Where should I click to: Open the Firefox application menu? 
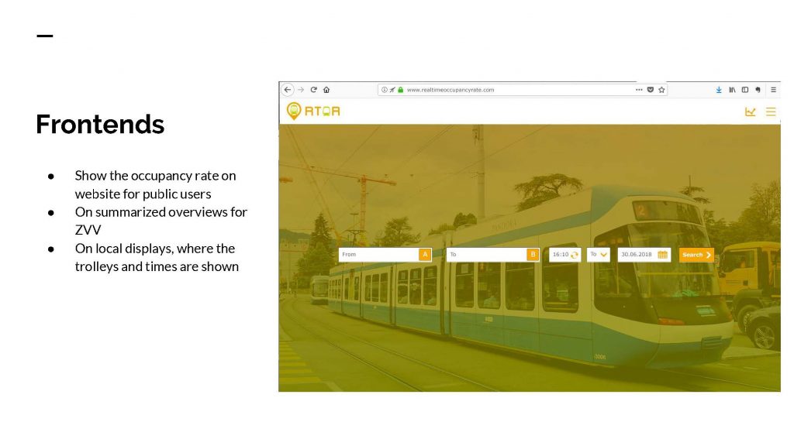tap(772, 90)
